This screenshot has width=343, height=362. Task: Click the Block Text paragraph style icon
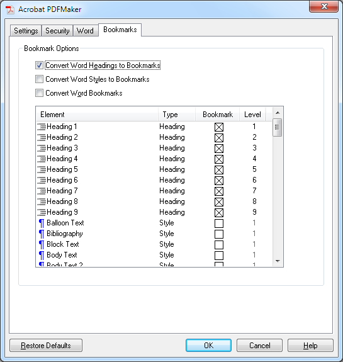42,244
